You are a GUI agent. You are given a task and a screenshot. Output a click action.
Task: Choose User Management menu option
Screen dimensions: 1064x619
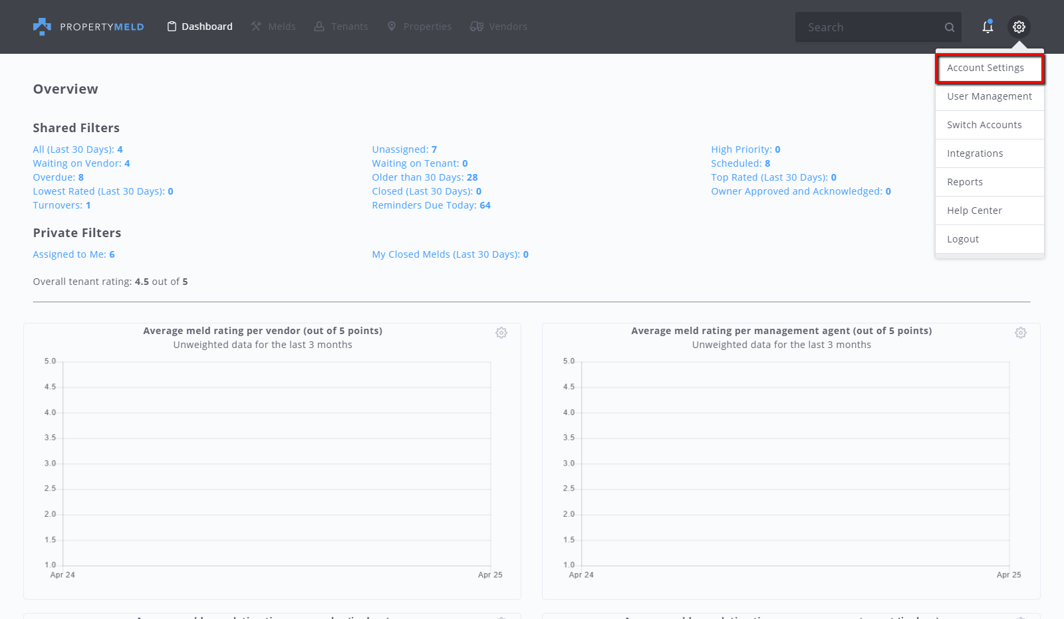(989, 96)
